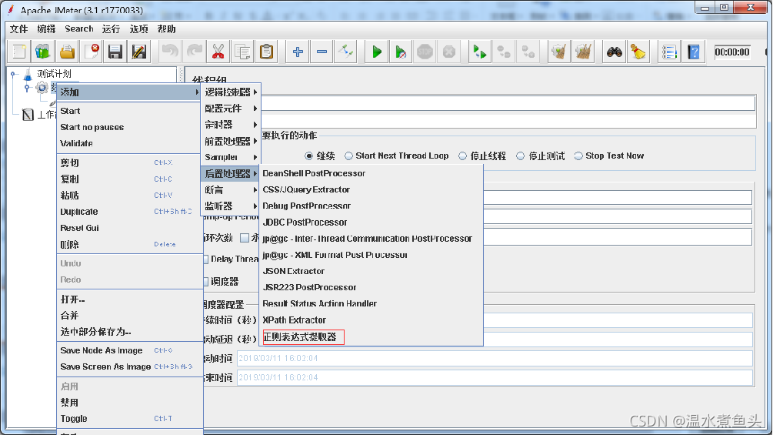Open the 运行 menu
The image size is (773, 435).
pyautogui.click(x=111, y=29)
